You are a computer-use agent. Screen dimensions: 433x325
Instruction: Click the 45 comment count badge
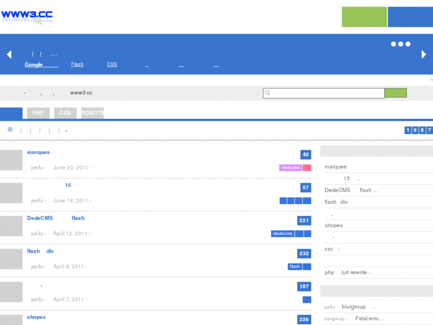pyautogui.click(x=306, y=154)
